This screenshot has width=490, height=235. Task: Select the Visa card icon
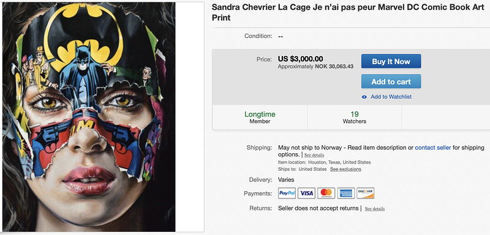pyautogui.click(x=307, y=193)
